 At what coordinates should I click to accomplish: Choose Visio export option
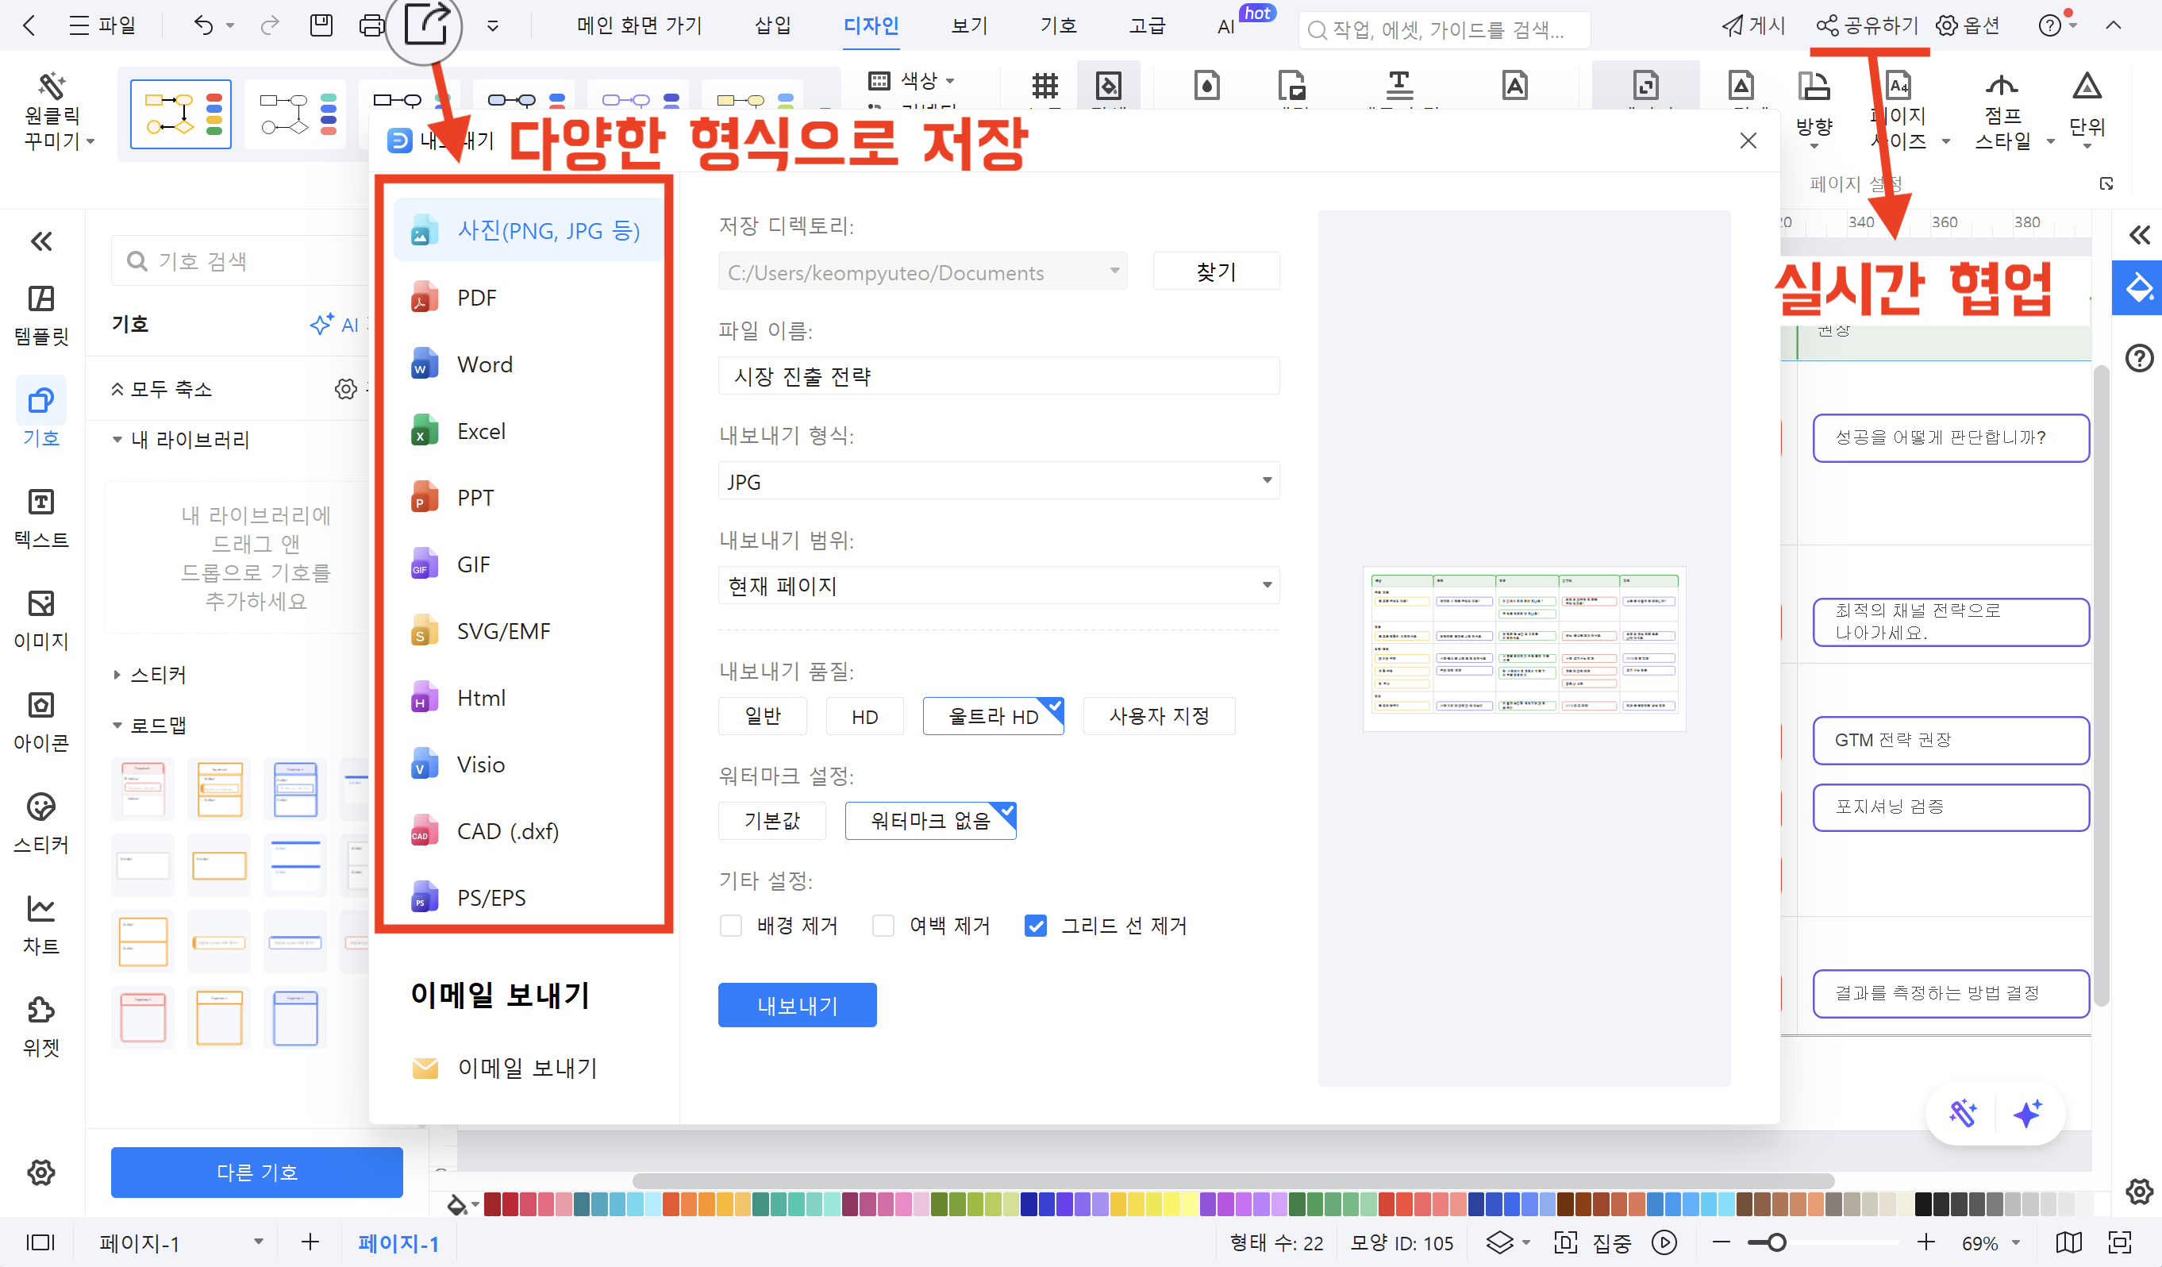[480, 764]
